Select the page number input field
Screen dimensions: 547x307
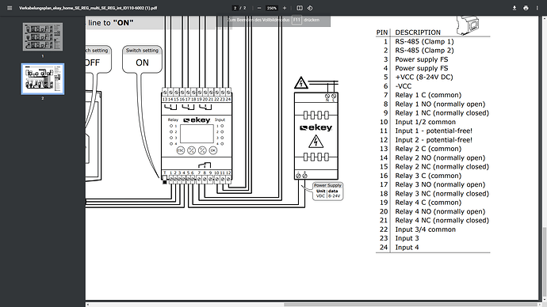(x=235, y=8)
